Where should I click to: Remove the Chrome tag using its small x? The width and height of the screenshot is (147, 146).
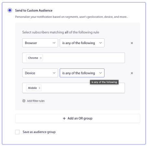click(41, 58)
